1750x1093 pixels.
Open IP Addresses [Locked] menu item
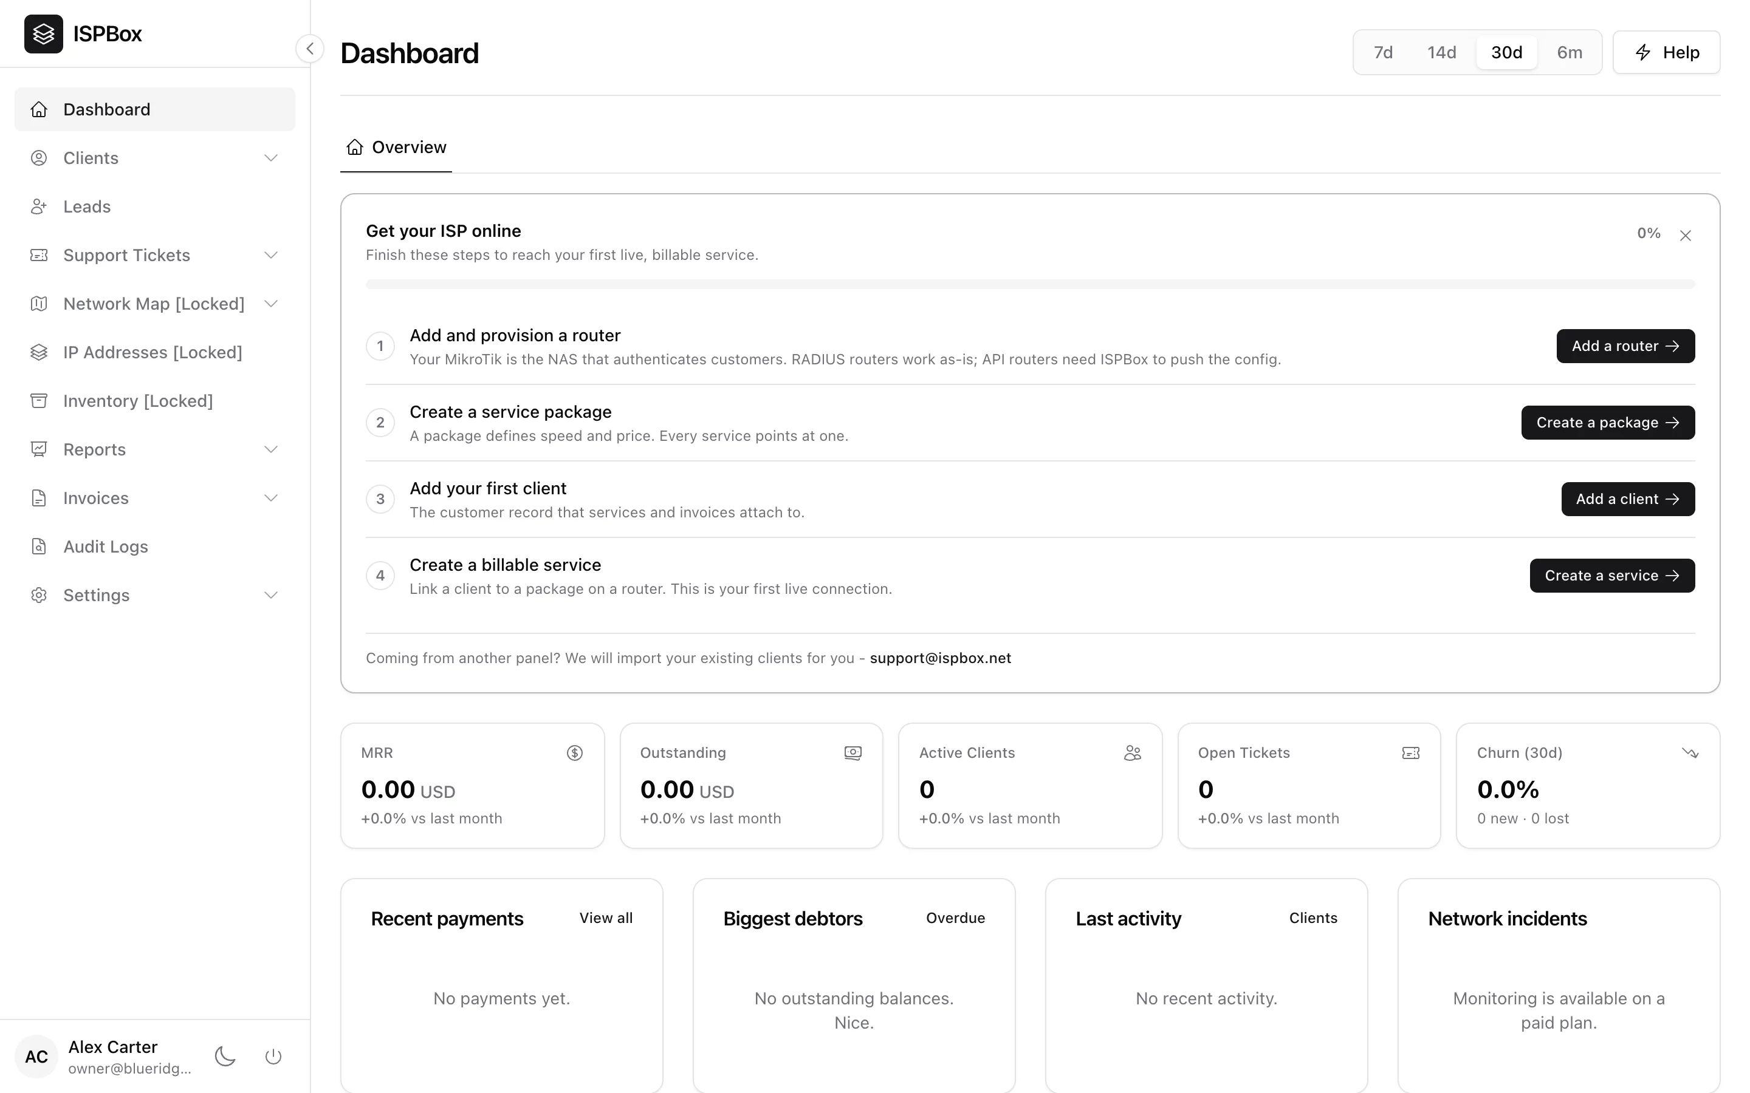tap(155, 352)
